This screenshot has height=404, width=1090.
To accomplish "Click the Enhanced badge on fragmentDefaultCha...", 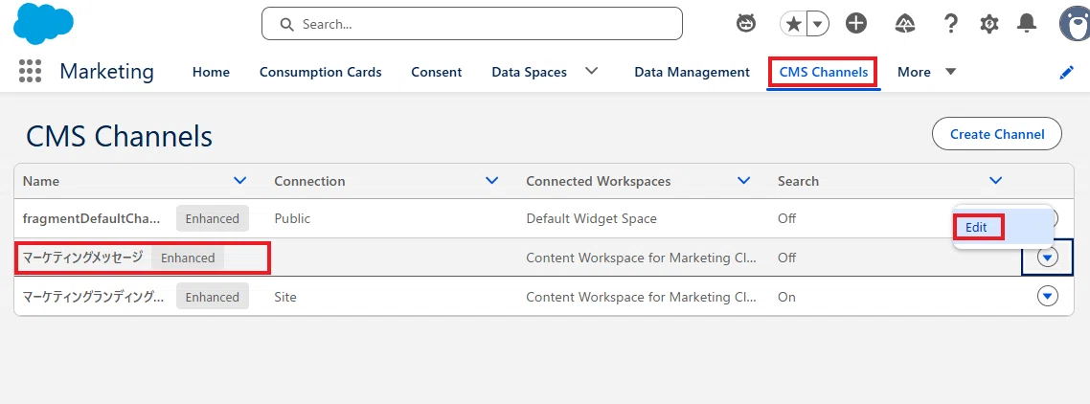I will tap(212, 218).
